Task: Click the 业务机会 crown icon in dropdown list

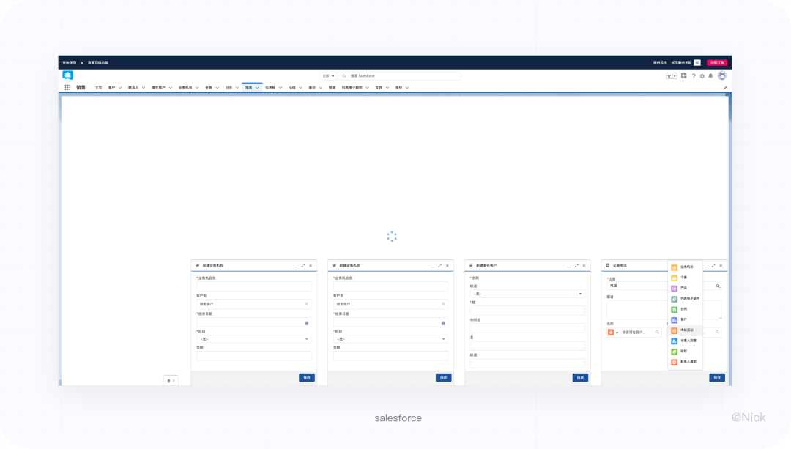Action: point(674,267)
